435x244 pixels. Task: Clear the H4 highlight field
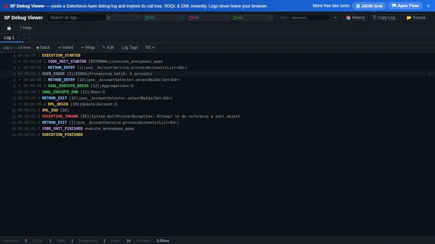tap(271, 18)
